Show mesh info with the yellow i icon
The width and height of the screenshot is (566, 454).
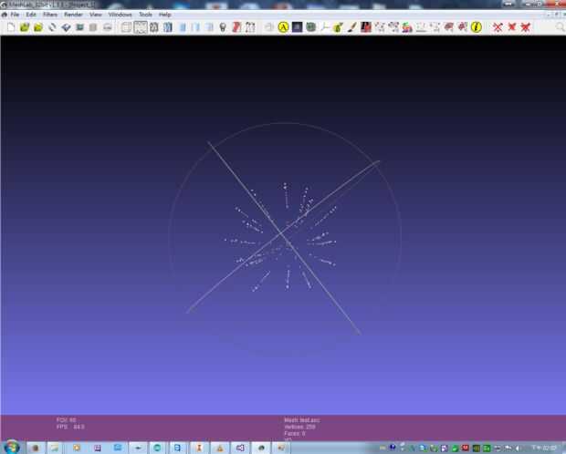pyautogui.click(x=477, y=27)
